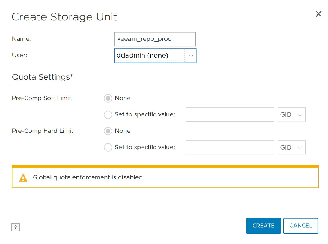Open the Soft Limit GiB unit dropdown
Viewport: 328px width, 244px height.
[291, 114]
